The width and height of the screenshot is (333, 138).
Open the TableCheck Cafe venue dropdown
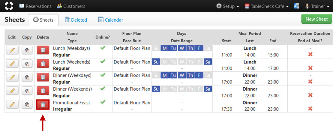[266, 6]
